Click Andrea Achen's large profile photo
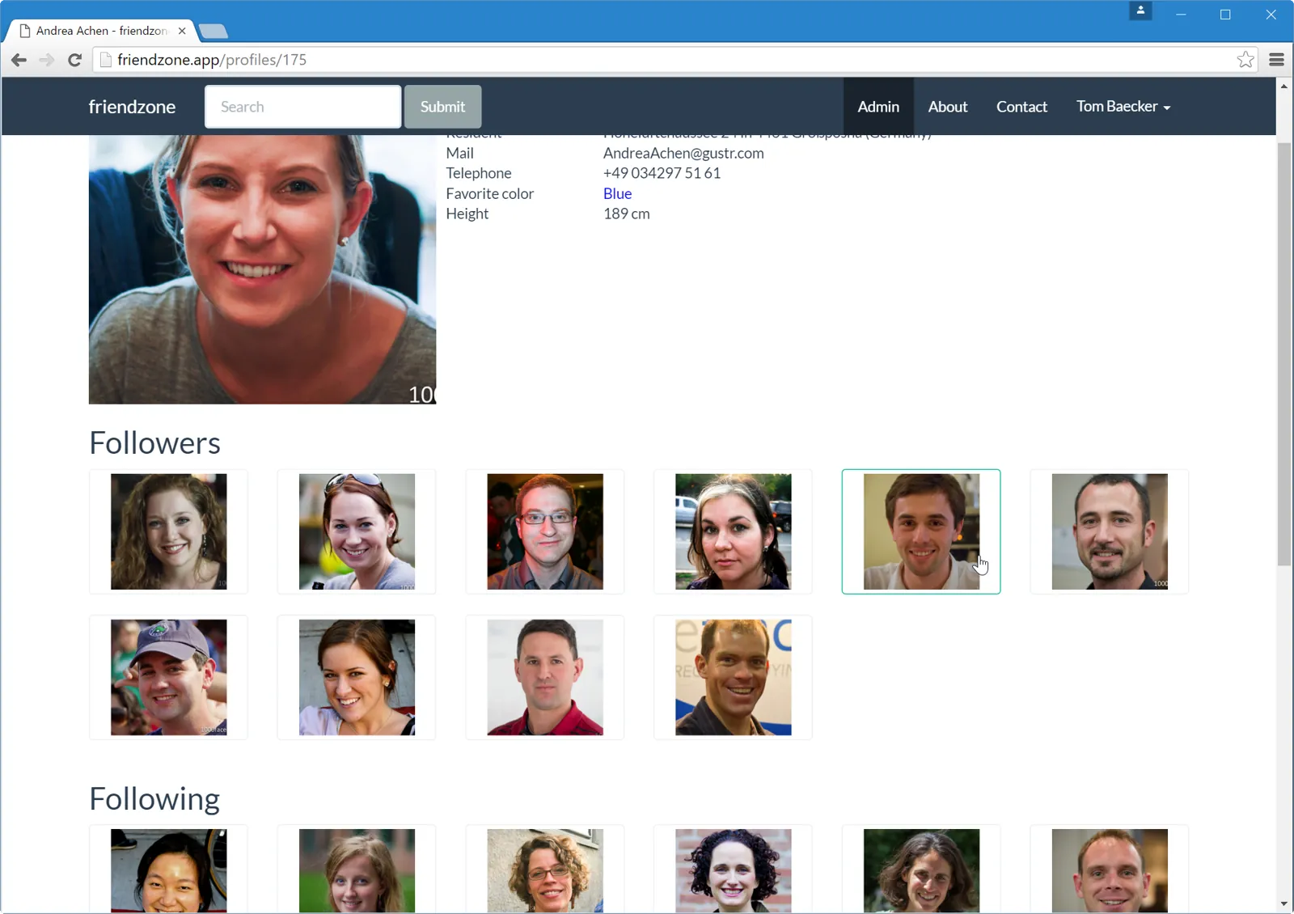This screenshot has width=1294, height=914. coord(262,269)
